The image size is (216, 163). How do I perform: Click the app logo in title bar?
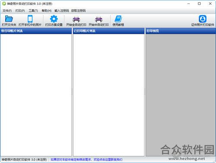point(4,3)
